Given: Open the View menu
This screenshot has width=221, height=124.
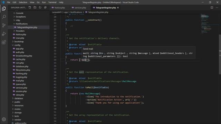Looking at the screenshot, I should (32, 2).
